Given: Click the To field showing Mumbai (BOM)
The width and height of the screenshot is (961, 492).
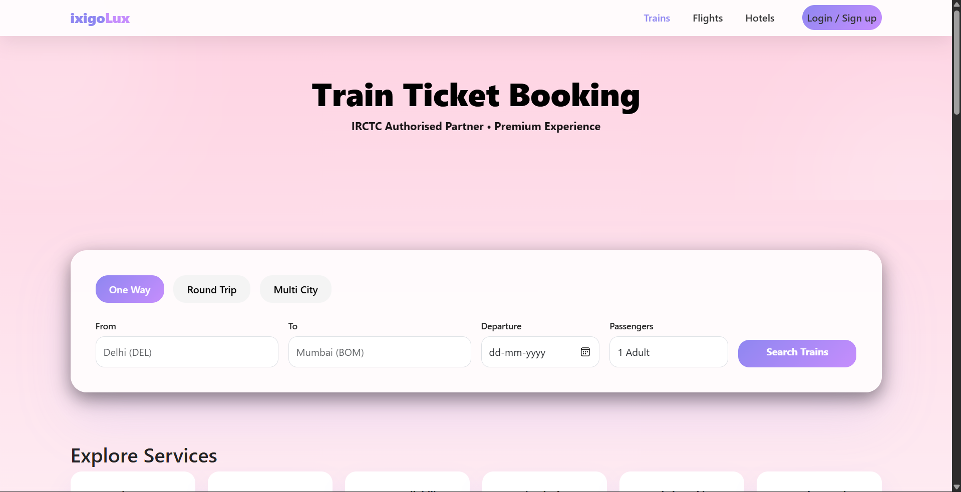Looking at the screenshot, I should (x=379, y=352).
